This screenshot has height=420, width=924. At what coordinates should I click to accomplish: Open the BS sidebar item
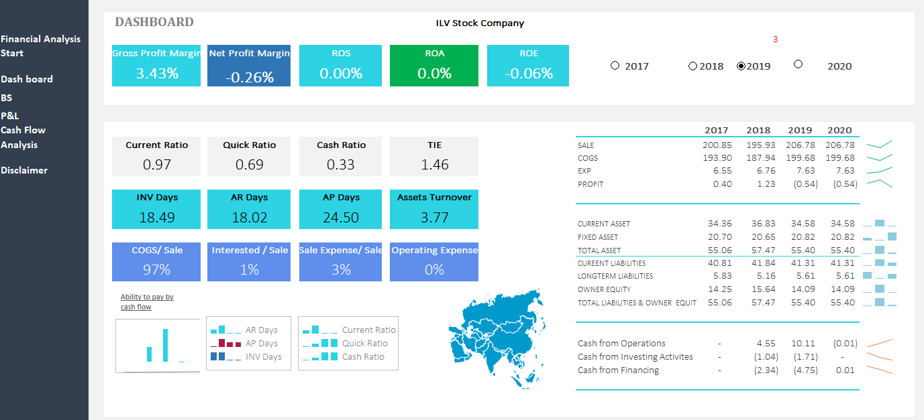click(7, 98)
